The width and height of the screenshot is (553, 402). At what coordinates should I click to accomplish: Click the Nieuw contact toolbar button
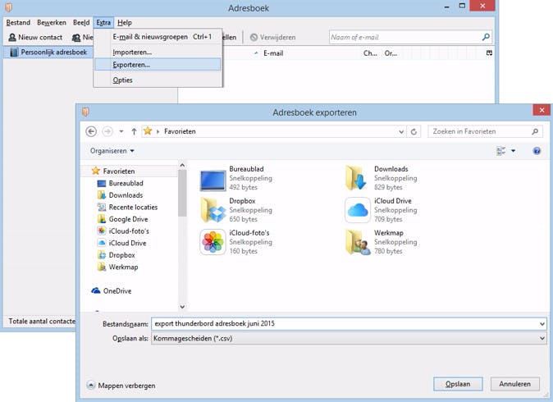(x=35, y=38)
